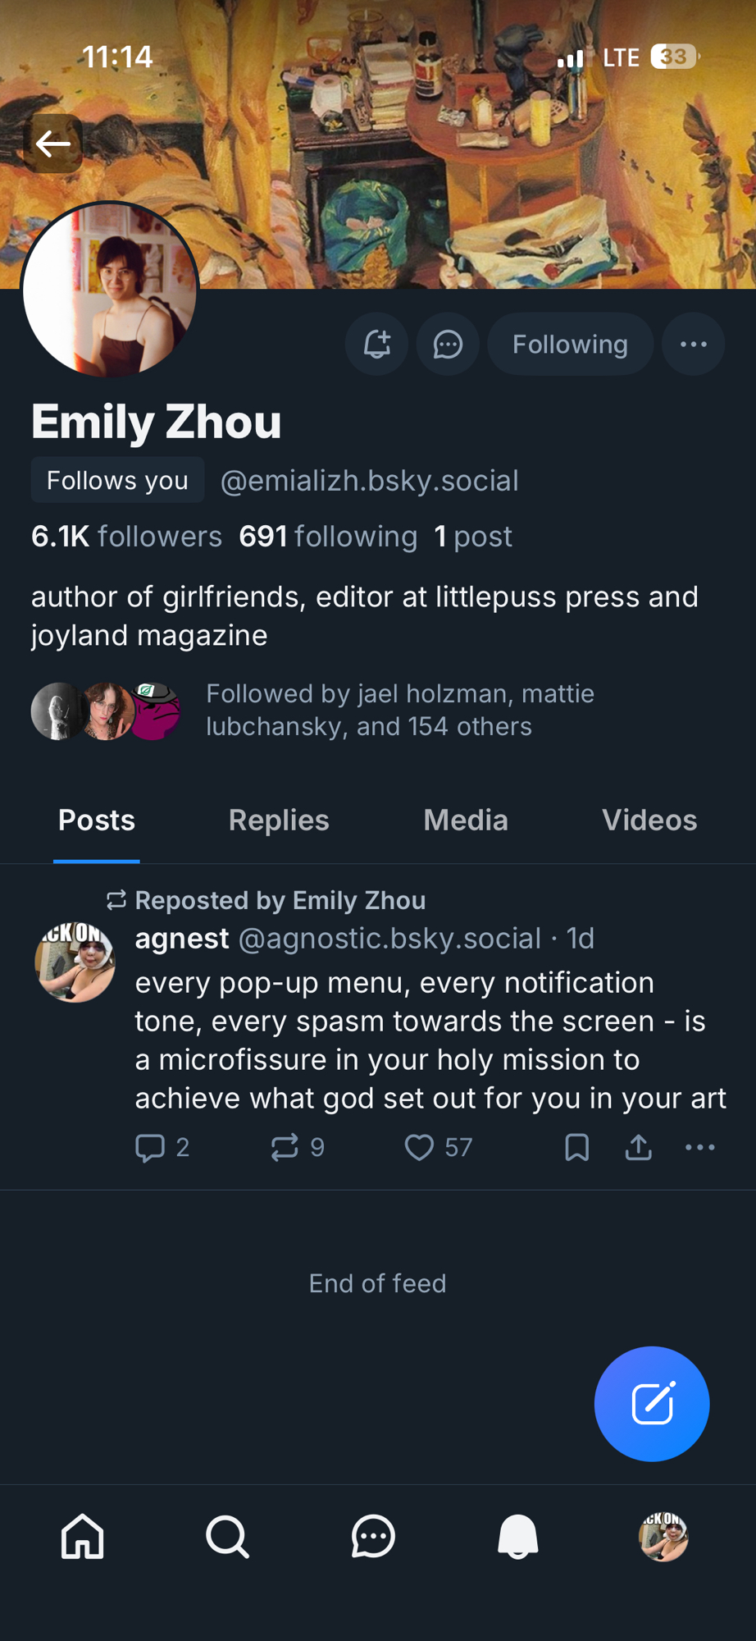Toggle the Following button

570,345
